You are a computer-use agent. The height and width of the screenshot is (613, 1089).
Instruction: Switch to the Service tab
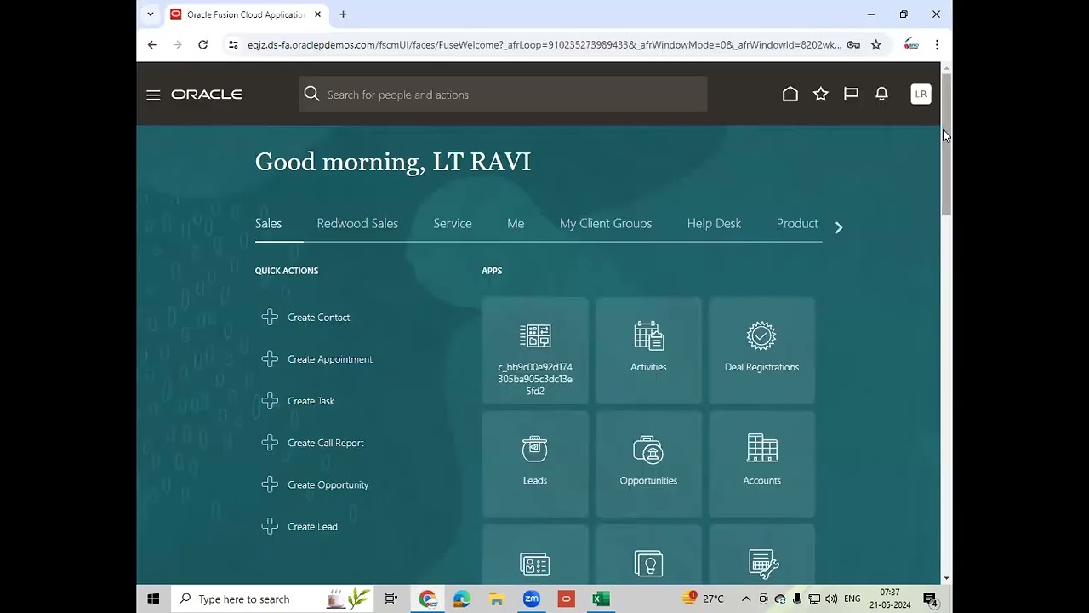coord(453,223)
